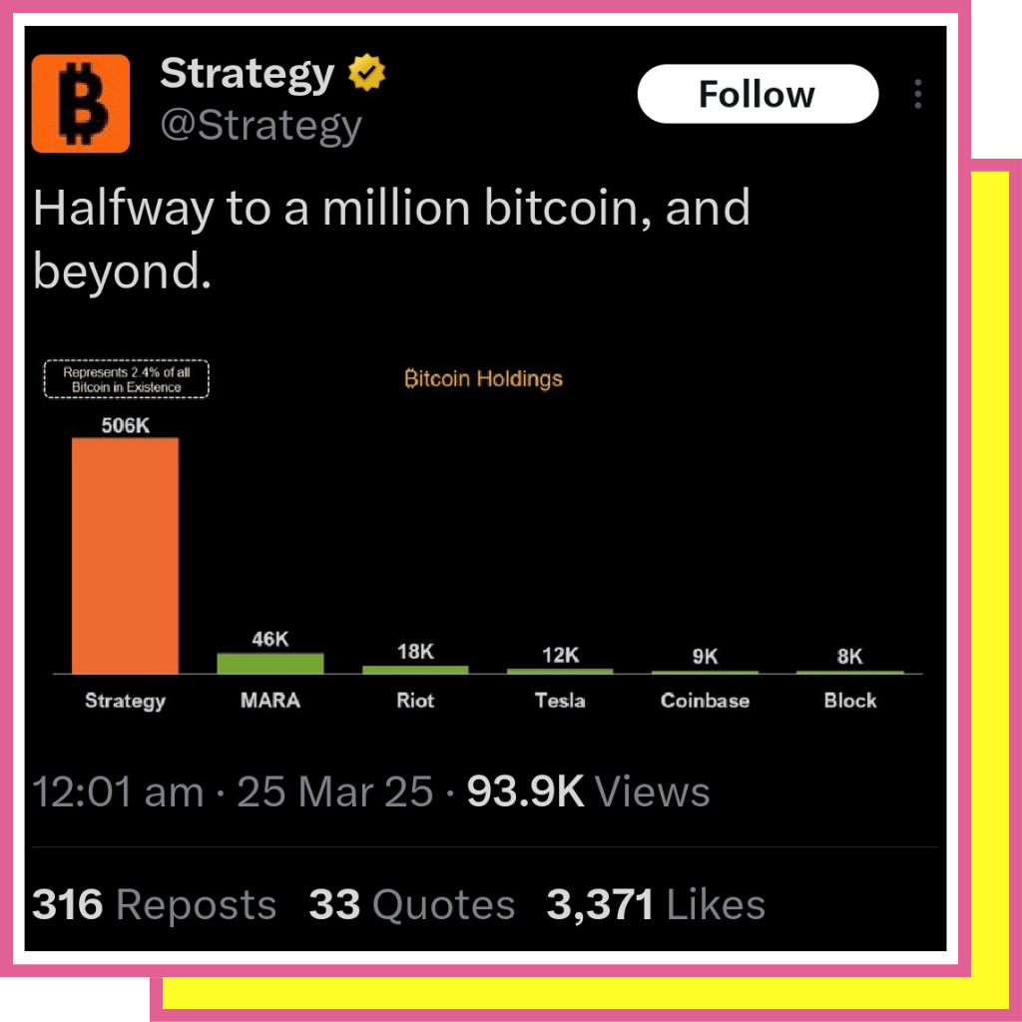
Task: Open the @Strategy handle link
Action: (260, 125)
